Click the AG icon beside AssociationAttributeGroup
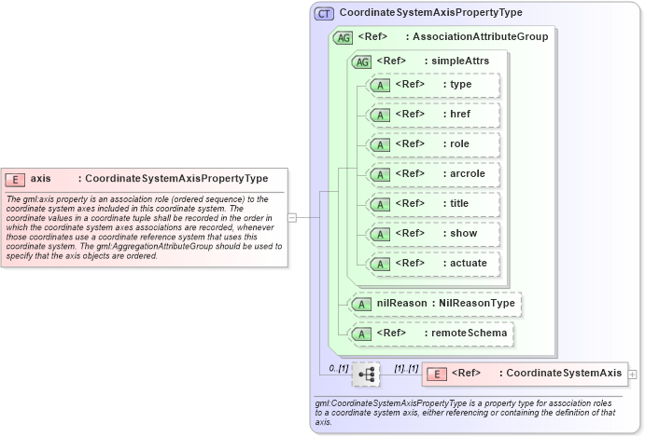This screenshot has width=645, height=436. pos(344,38)
